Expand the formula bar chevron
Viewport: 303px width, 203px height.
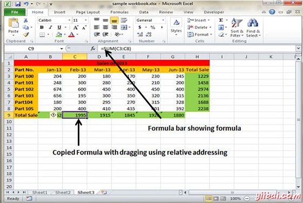click(x=298, y=49)
